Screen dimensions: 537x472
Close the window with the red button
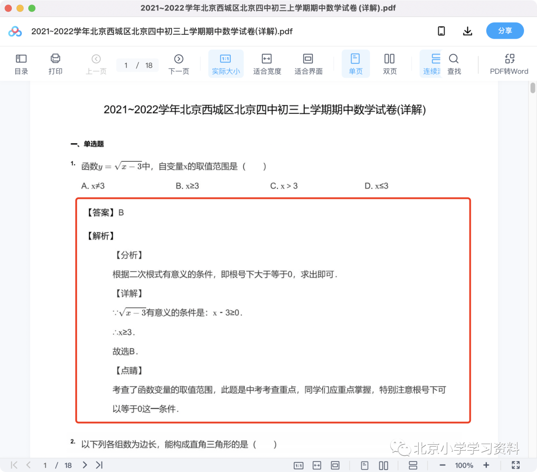coord(8,8)
